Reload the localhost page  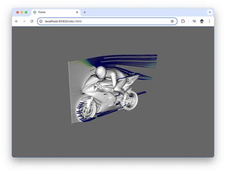tap(32, 21)
